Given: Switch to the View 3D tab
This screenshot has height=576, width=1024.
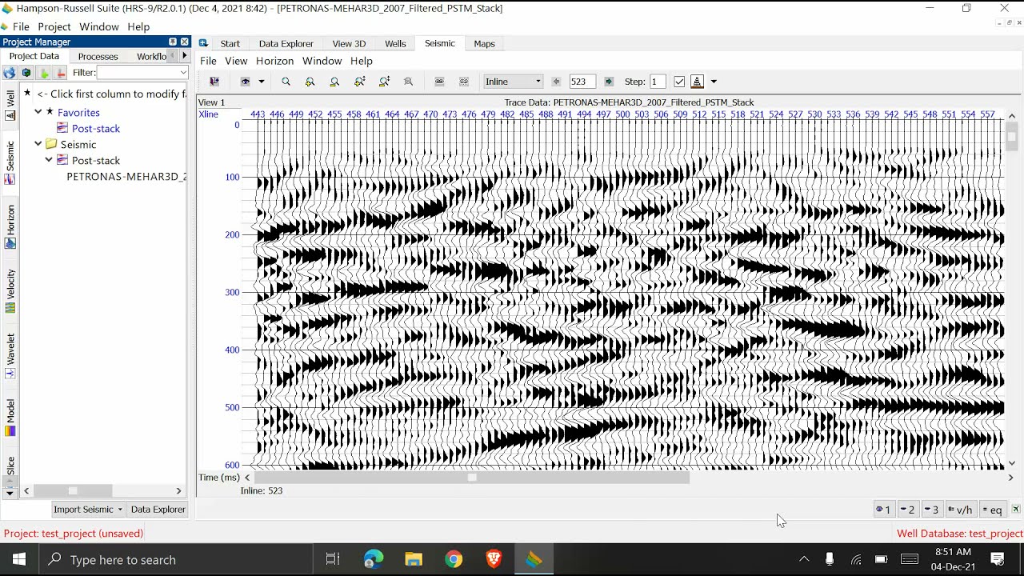Looking at the screenshot, I should (x=349, y=43).
